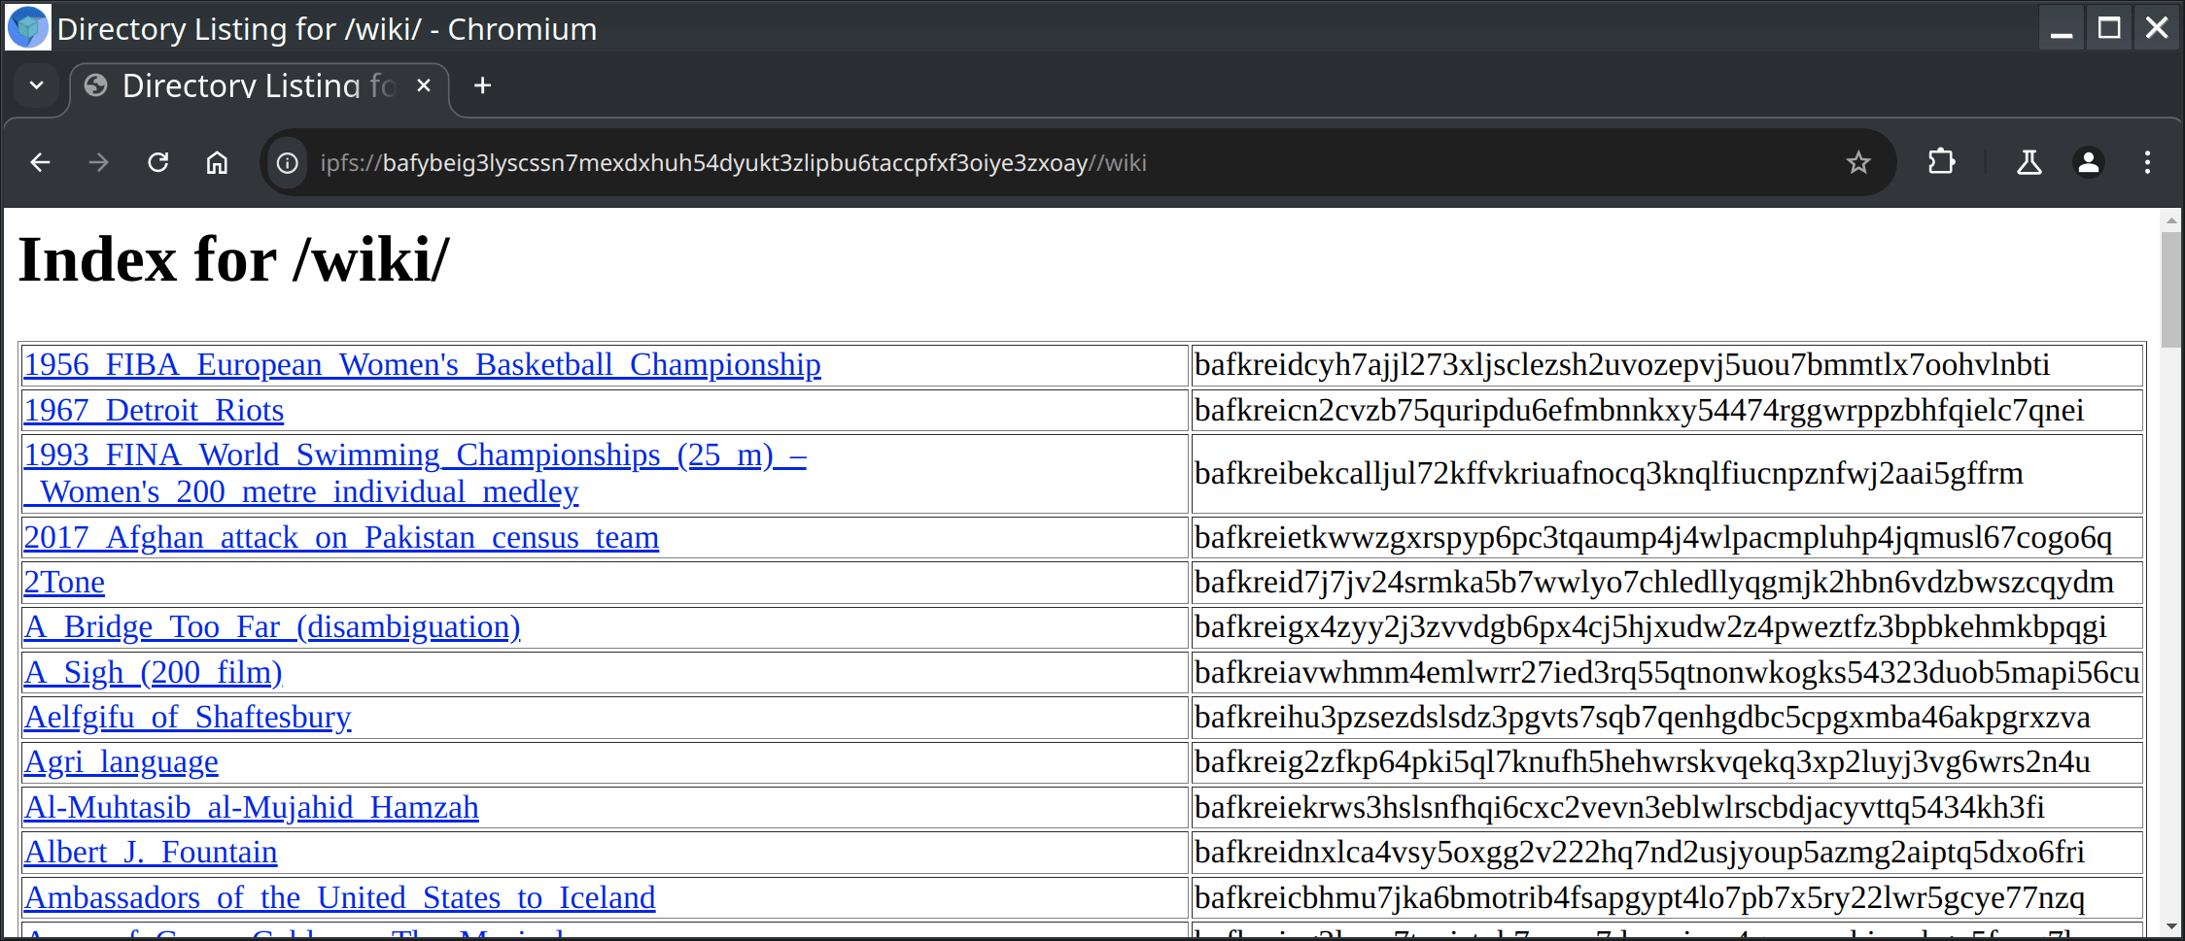Bookmark this page with the star icon
The width and height of the screenshot is (2185, 941).
(1857, 162)
